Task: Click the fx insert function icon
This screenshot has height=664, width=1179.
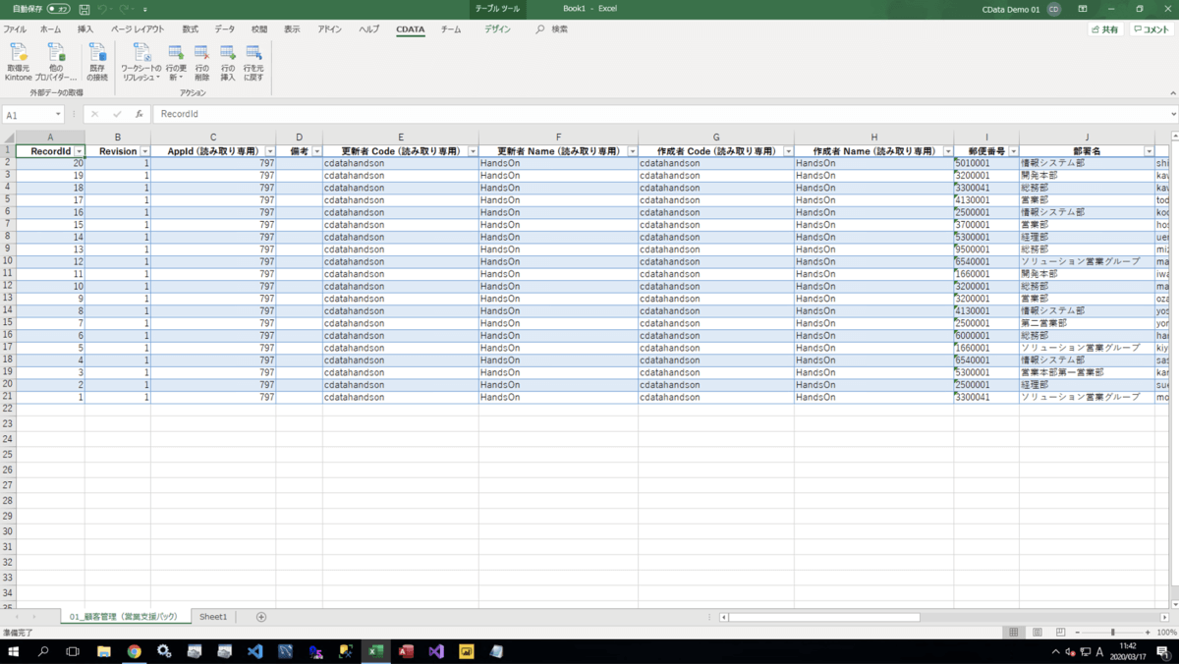Action: [140, 114]
